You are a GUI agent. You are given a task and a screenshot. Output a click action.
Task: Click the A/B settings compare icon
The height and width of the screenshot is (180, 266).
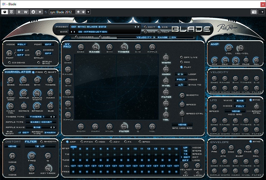33,12
